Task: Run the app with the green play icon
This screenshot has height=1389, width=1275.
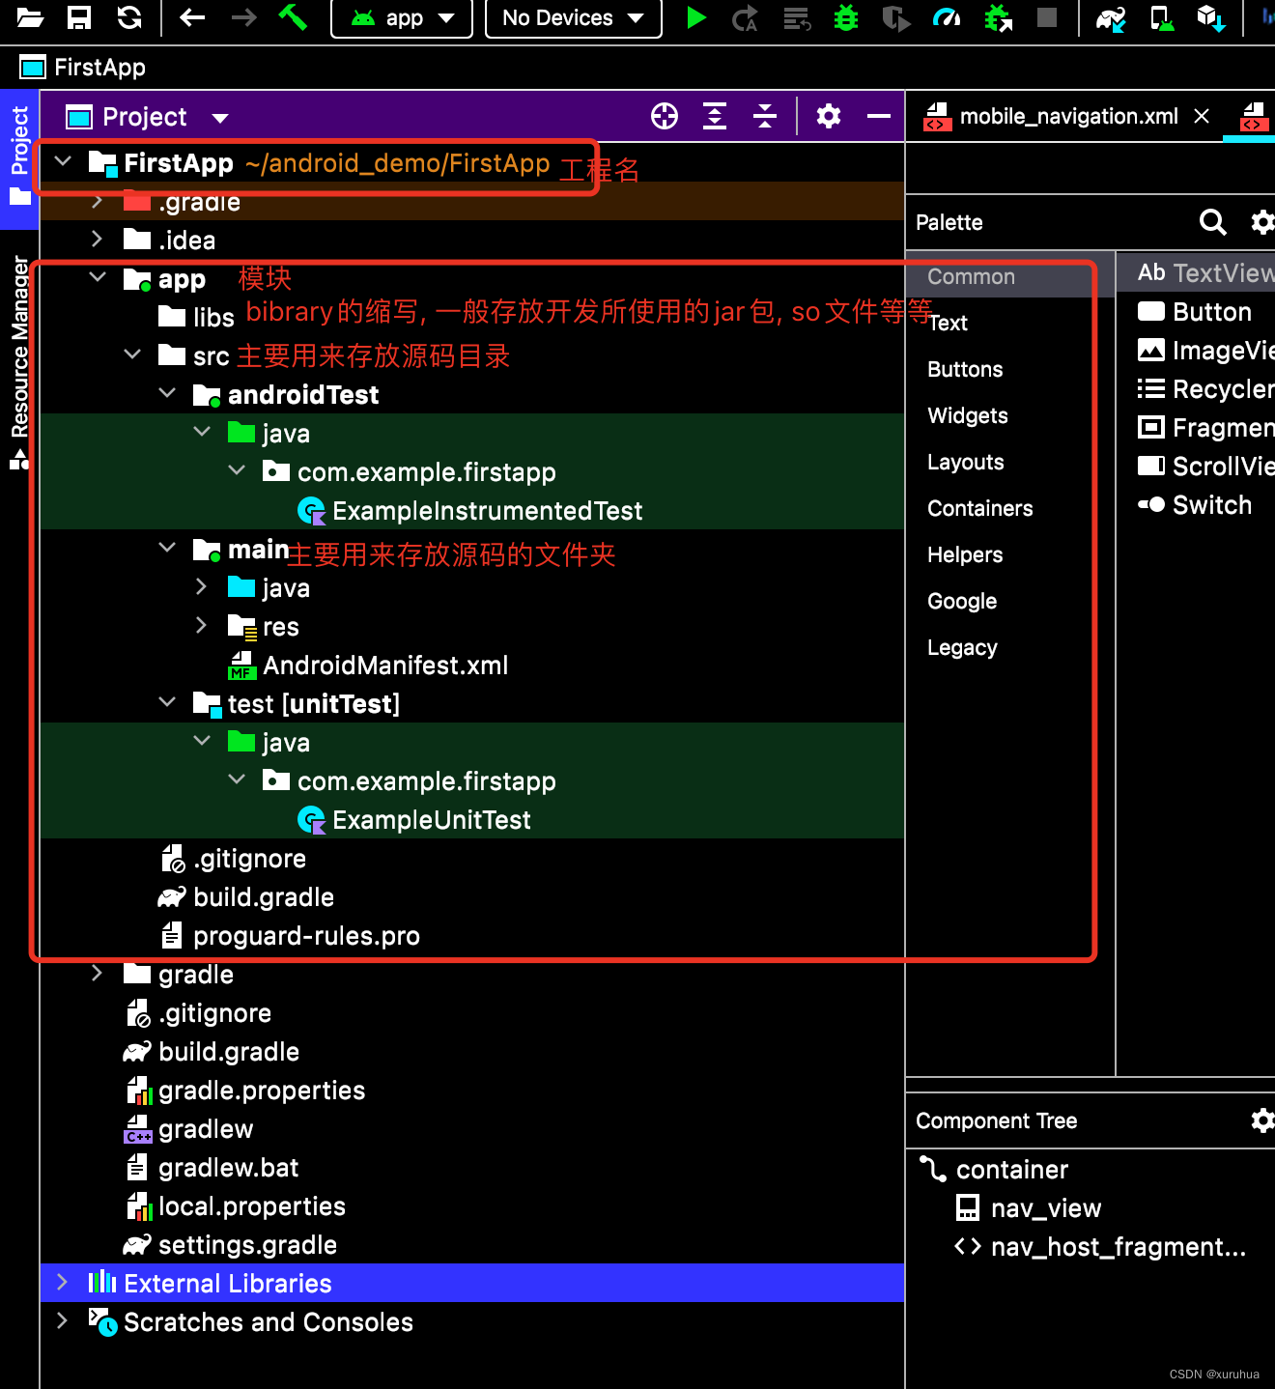Action: click(695, 17)
